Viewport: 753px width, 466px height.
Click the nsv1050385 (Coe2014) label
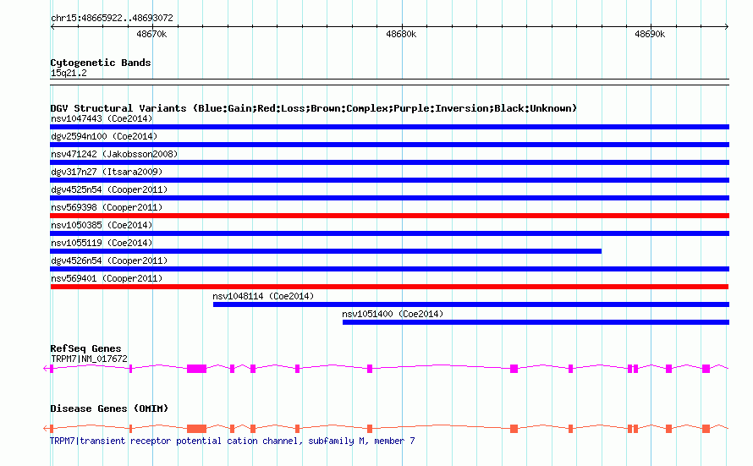click(102, 225)
